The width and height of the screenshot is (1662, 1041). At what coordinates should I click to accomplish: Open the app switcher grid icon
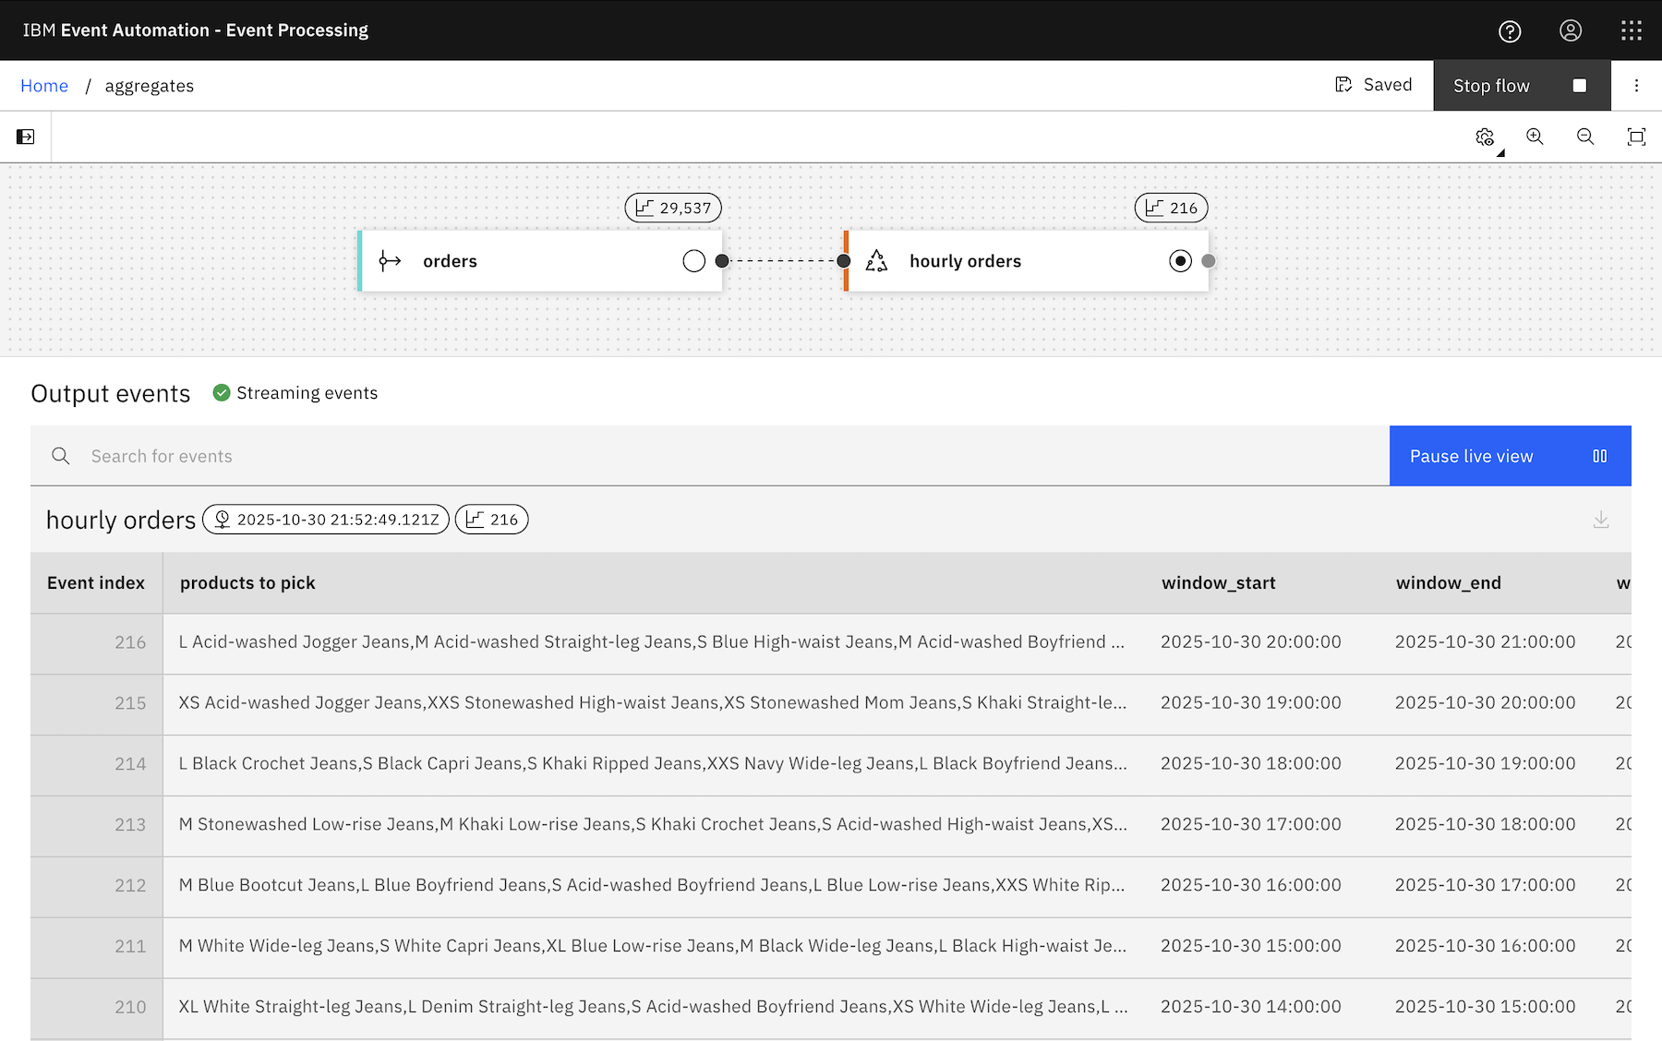tap(1632, 31)
